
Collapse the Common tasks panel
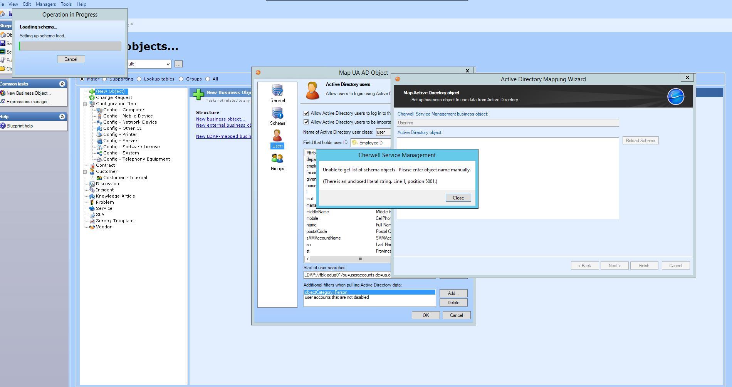(62, 84)
